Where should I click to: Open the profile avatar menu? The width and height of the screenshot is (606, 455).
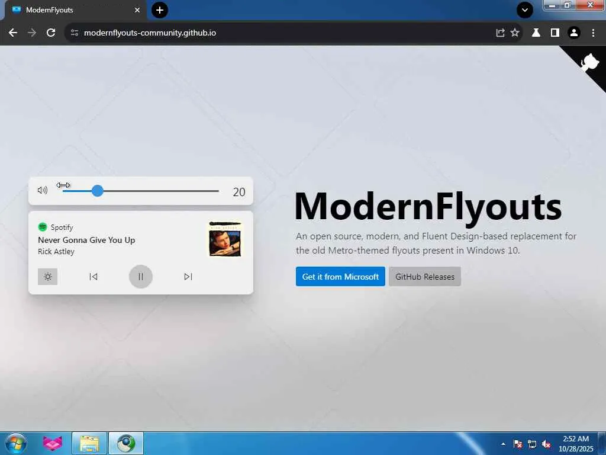pos(574,33)
